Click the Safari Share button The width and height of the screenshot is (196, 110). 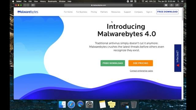click(x=171, y=5)
